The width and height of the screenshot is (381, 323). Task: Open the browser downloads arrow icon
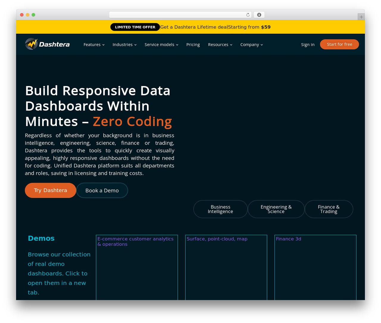tap(259, 15)
